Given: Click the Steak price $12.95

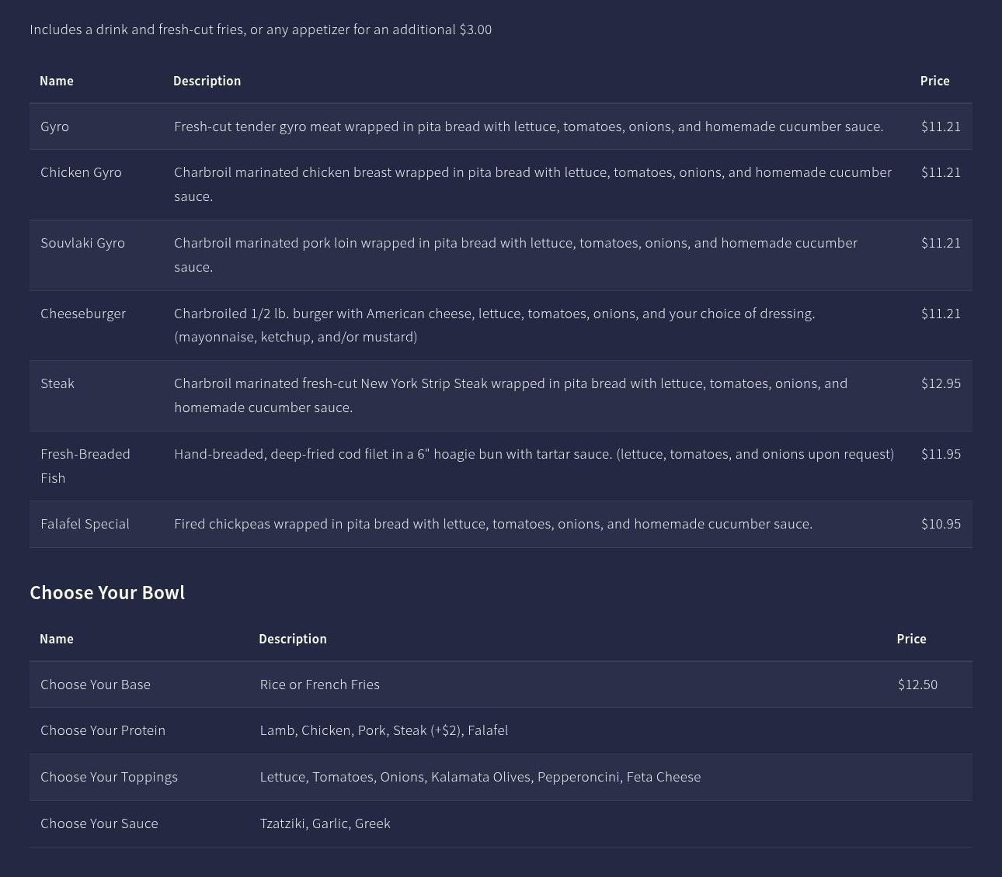Looking at the screenshot, I should tap(941, 383).
